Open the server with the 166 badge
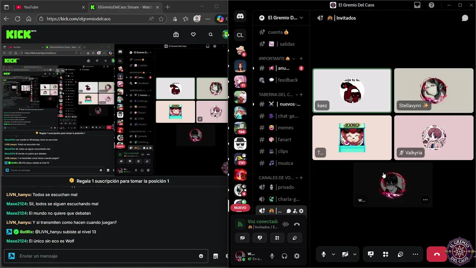Screen dimensions: 476x268 (240, 128)
